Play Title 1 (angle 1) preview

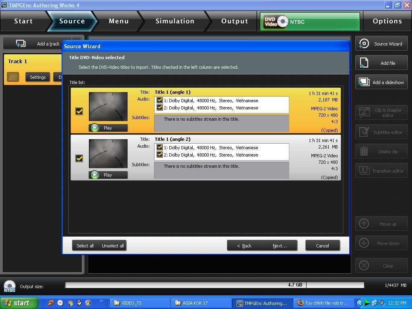click(x=108, y=128)
